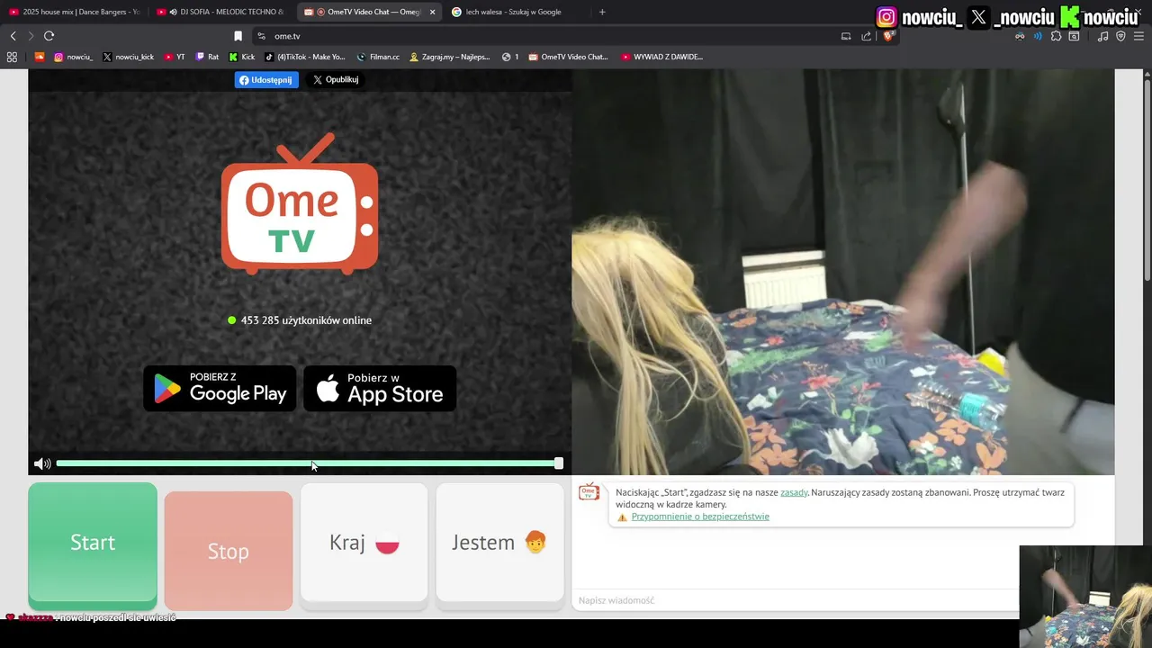
Task: Open the nowciu_ Instagram bookmark
Action: coord(73,57)
